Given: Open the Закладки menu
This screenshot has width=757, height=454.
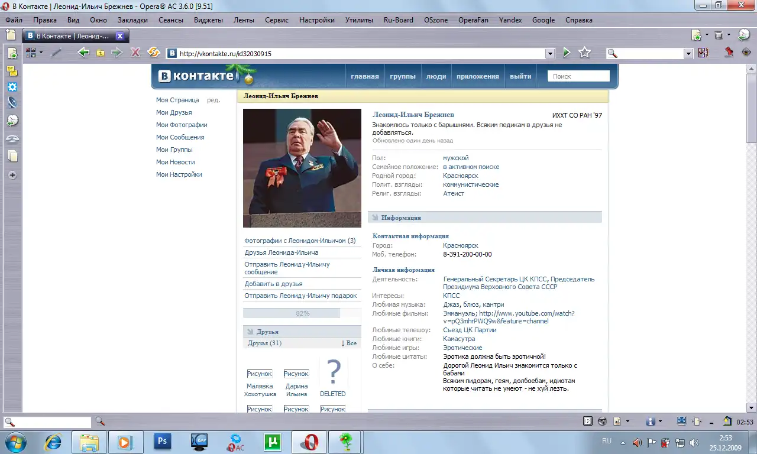Looking at the screenshot, I should tap(132, 20).
